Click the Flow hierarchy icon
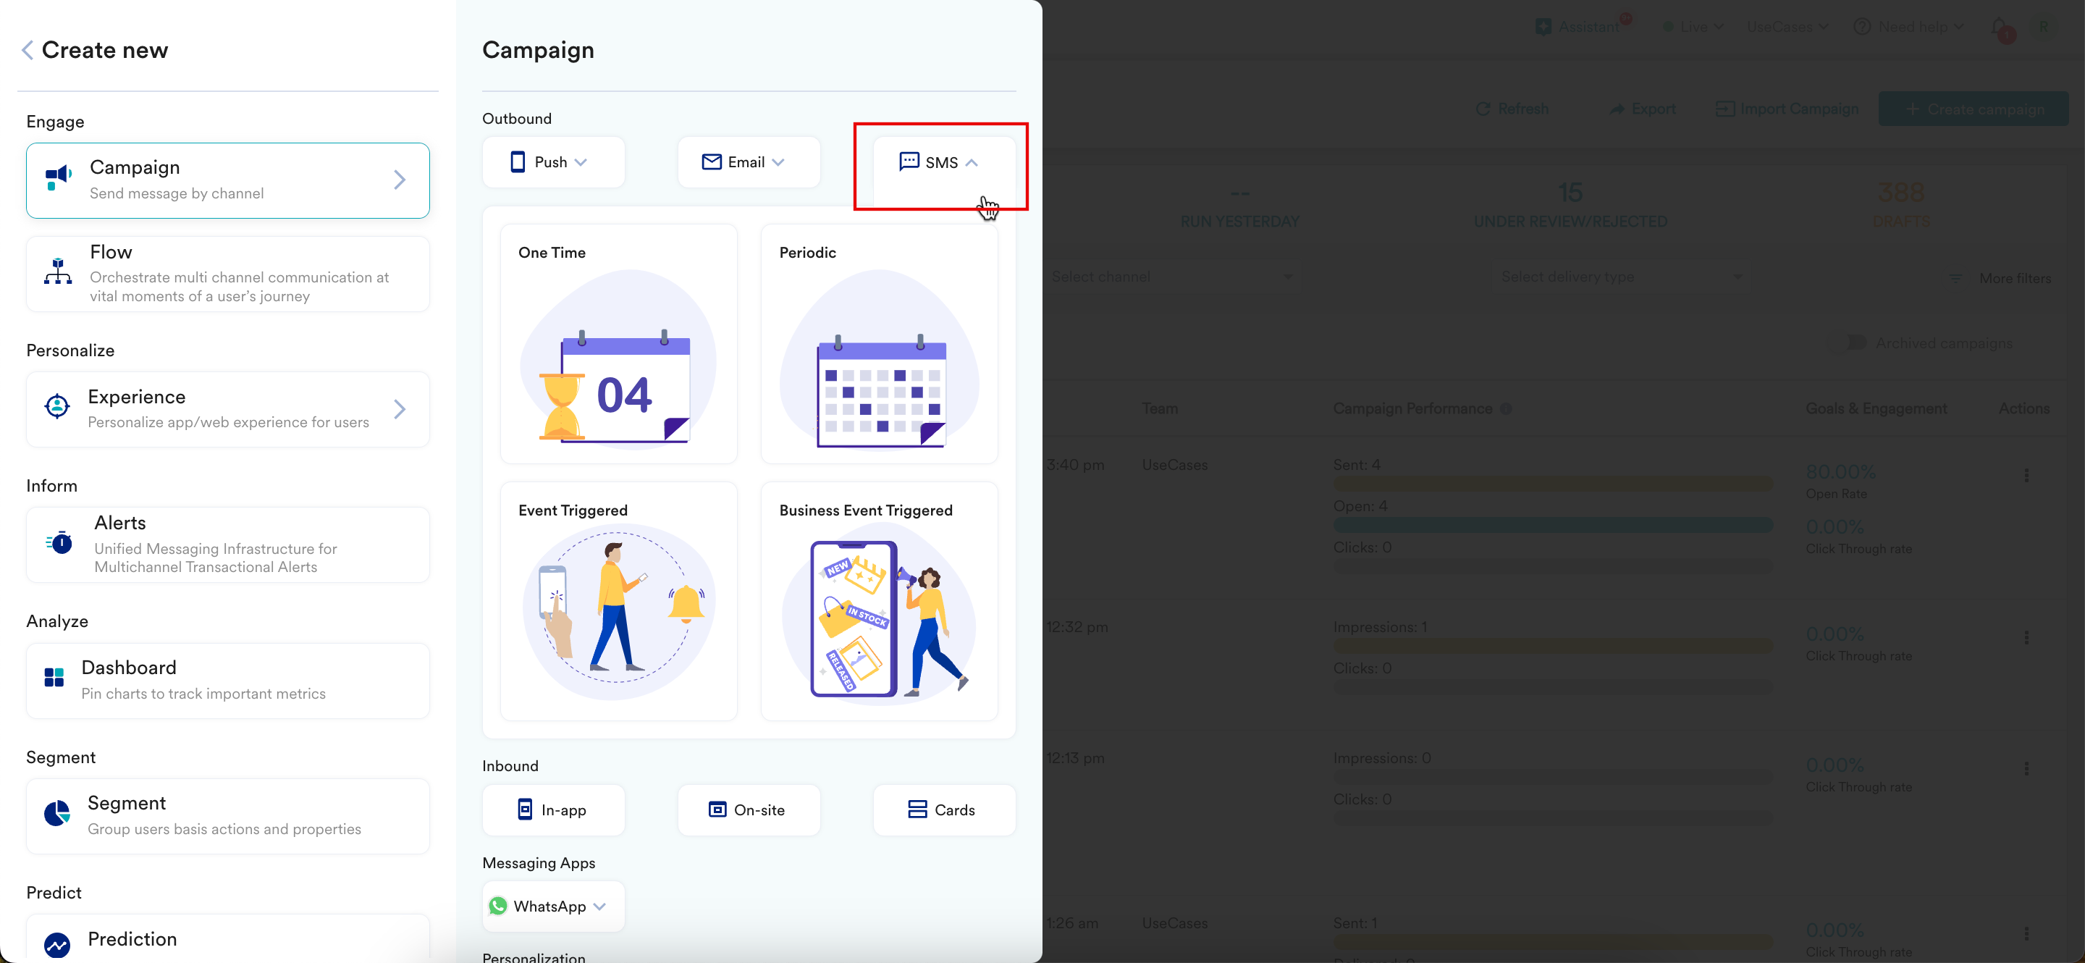This screenshot has width=2085, height=963. (57, 272)
